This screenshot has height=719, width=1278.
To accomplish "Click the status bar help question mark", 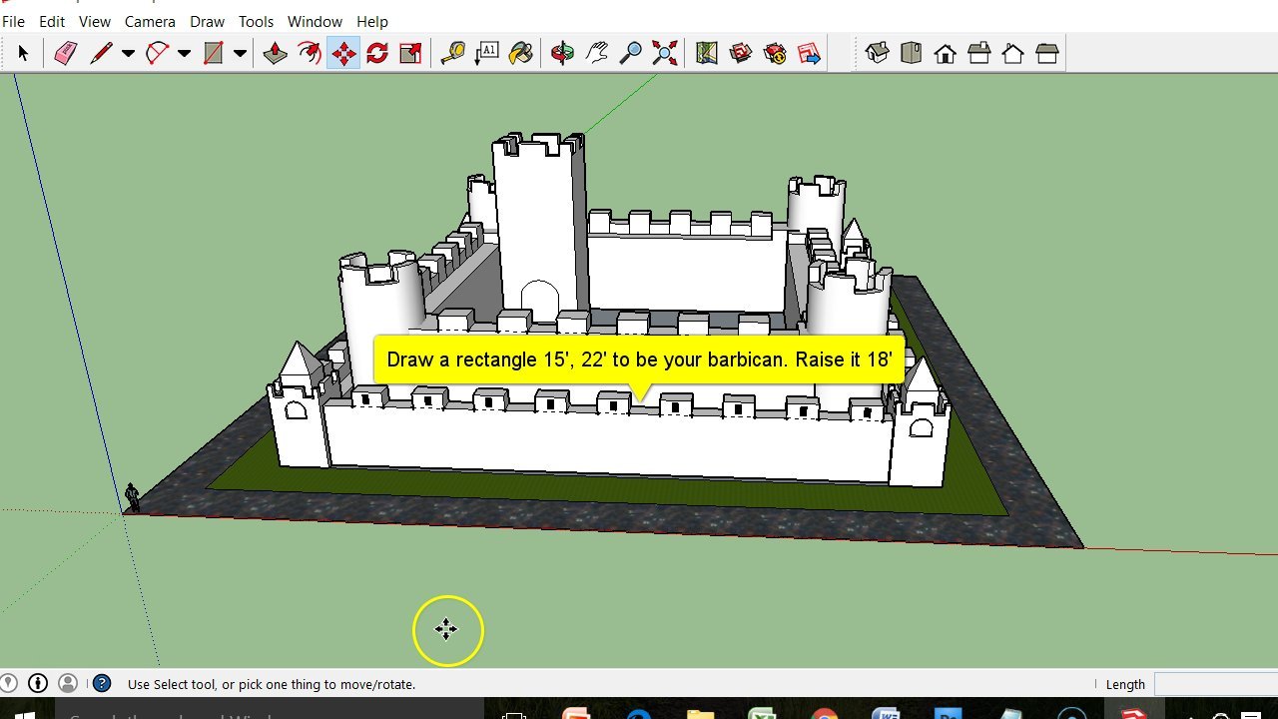I will point(102,683).
